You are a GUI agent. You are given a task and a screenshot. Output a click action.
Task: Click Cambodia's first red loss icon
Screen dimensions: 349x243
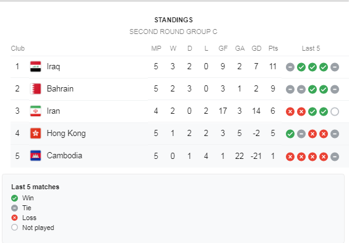tap(290, 156)
